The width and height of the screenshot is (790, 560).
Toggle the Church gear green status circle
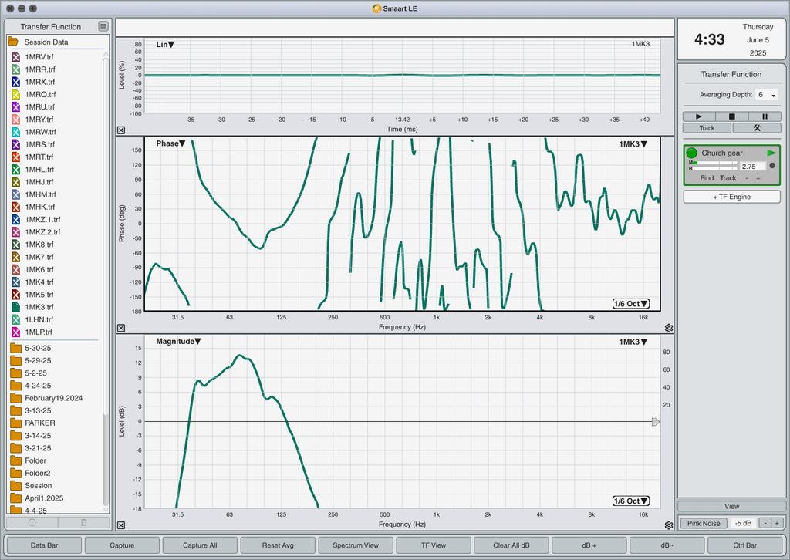pyautogui.click(x=692, y=153)
